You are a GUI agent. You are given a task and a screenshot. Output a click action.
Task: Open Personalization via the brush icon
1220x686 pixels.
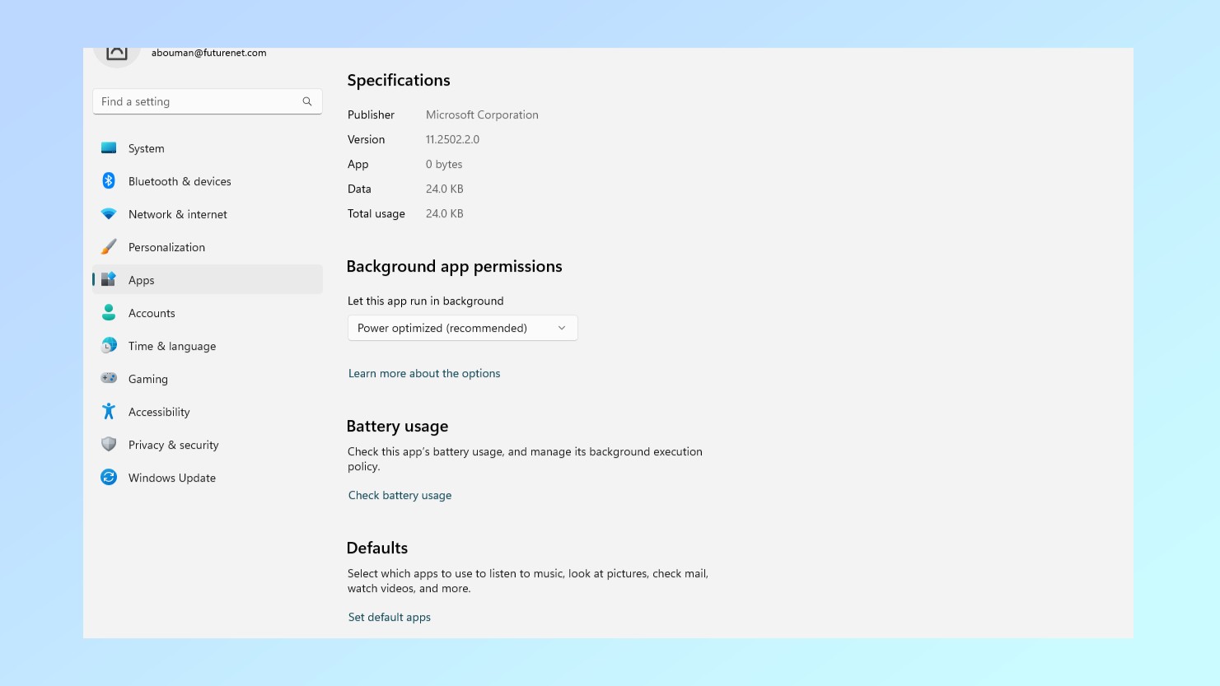109,247
